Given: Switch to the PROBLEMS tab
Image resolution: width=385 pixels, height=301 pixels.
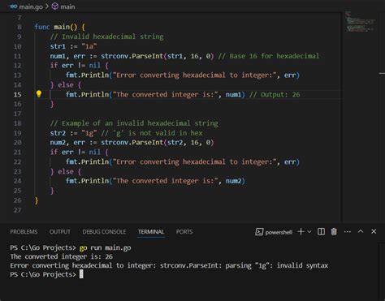Looking at the screenshot, I should 24,232.
